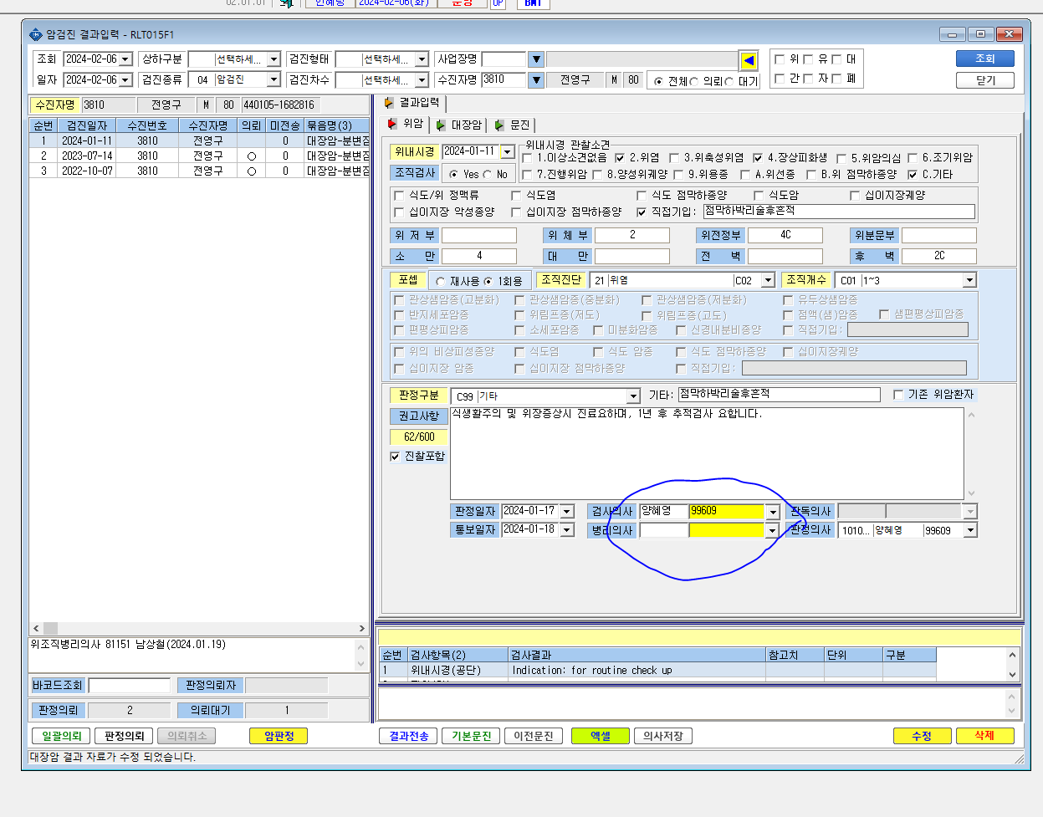This screenshot has width=1043, height=817.
Task: Click the 결과전송 button
Action: (x=409, y=736)
